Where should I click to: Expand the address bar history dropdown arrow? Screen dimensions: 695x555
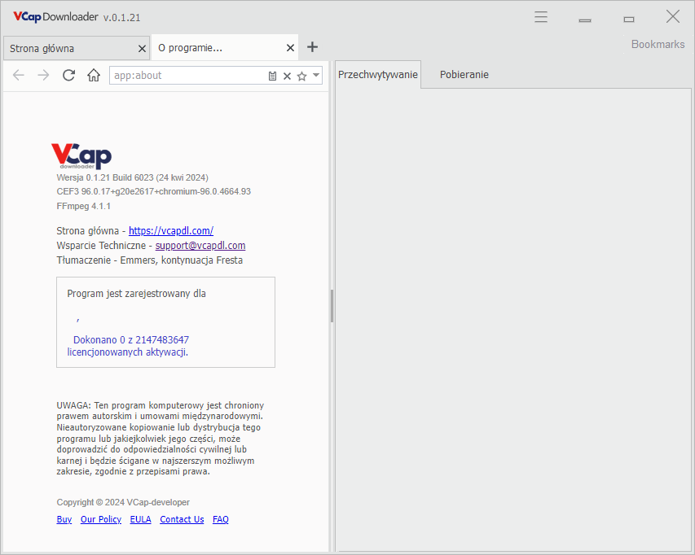pos(316,75)
